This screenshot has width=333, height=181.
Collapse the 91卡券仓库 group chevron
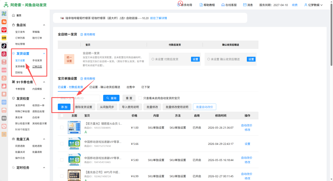tap(44, 82)
